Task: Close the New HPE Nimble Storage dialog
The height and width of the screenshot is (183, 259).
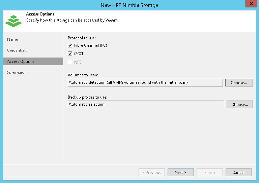Action: 250,5
